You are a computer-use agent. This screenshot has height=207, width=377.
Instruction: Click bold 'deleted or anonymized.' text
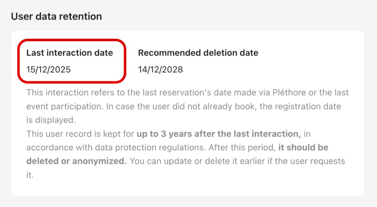[77, 161]
